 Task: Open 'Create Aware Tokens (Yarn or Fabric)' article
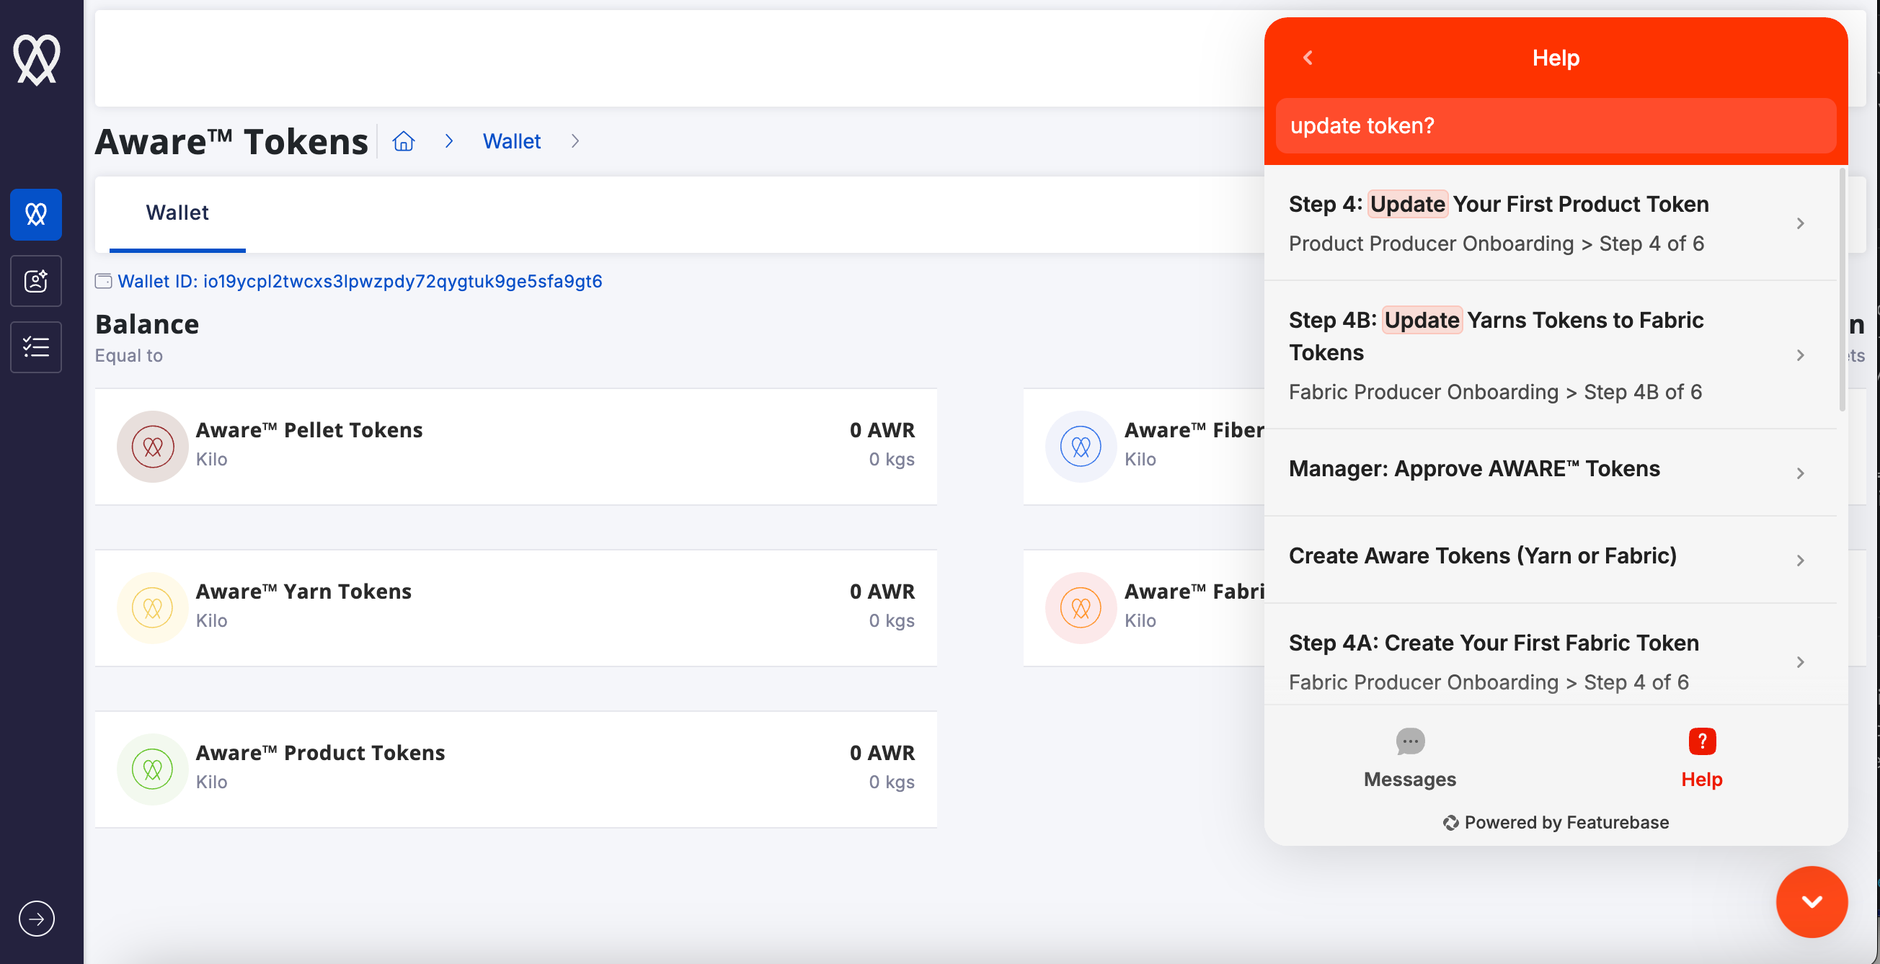point(1550,560)
